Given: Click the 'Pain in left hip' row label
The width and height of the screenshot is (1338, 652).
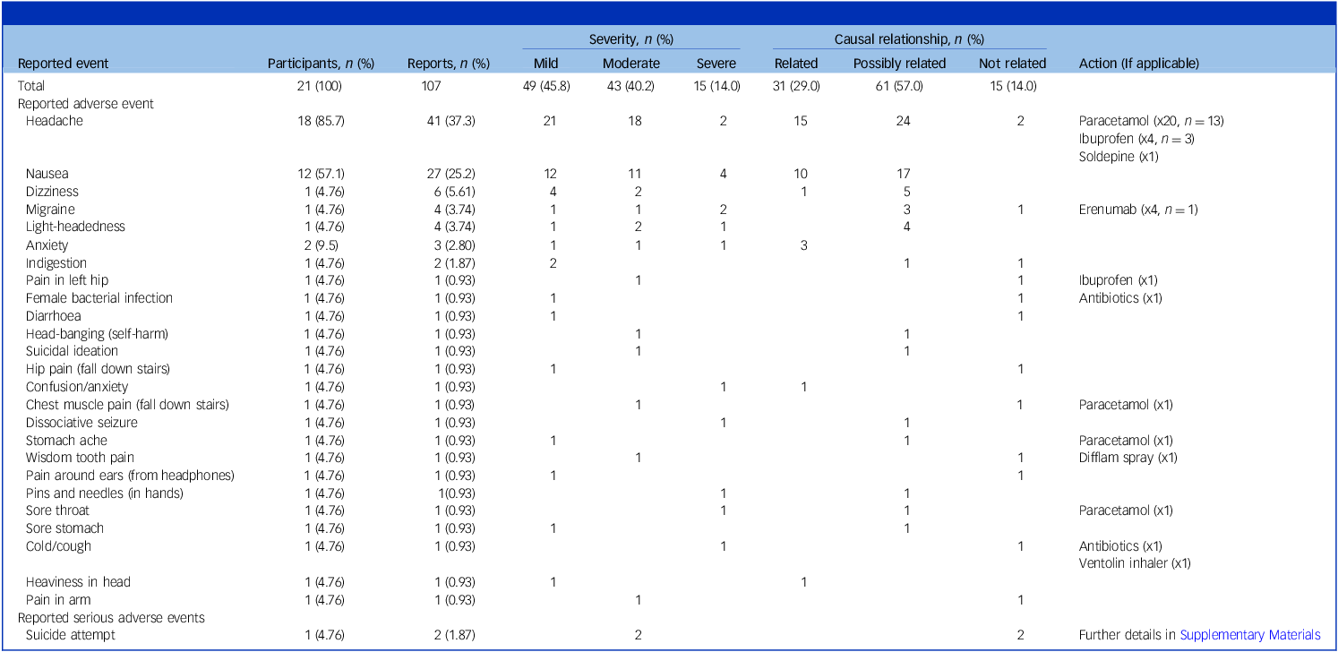Looking at the screenshot, I should pos(67,280).
